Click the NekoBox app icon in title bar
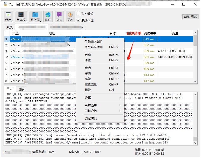Image resolution: width=201 pixels, height=158 pixels. [x=5, y=4]
